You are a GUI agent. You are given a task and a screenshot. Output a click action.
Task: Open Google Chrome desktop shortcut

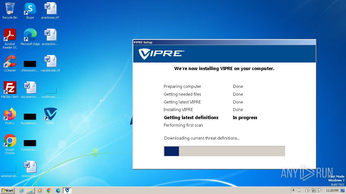[10, 144]
